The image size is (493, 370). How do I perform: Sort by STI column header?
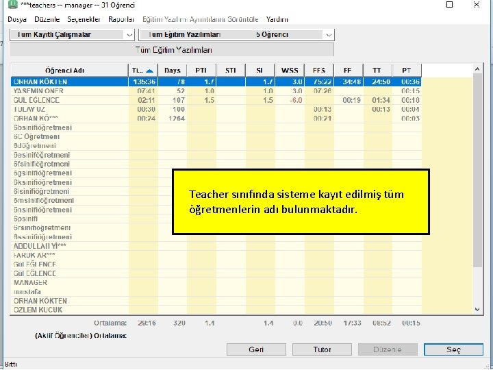click(231, 71)
